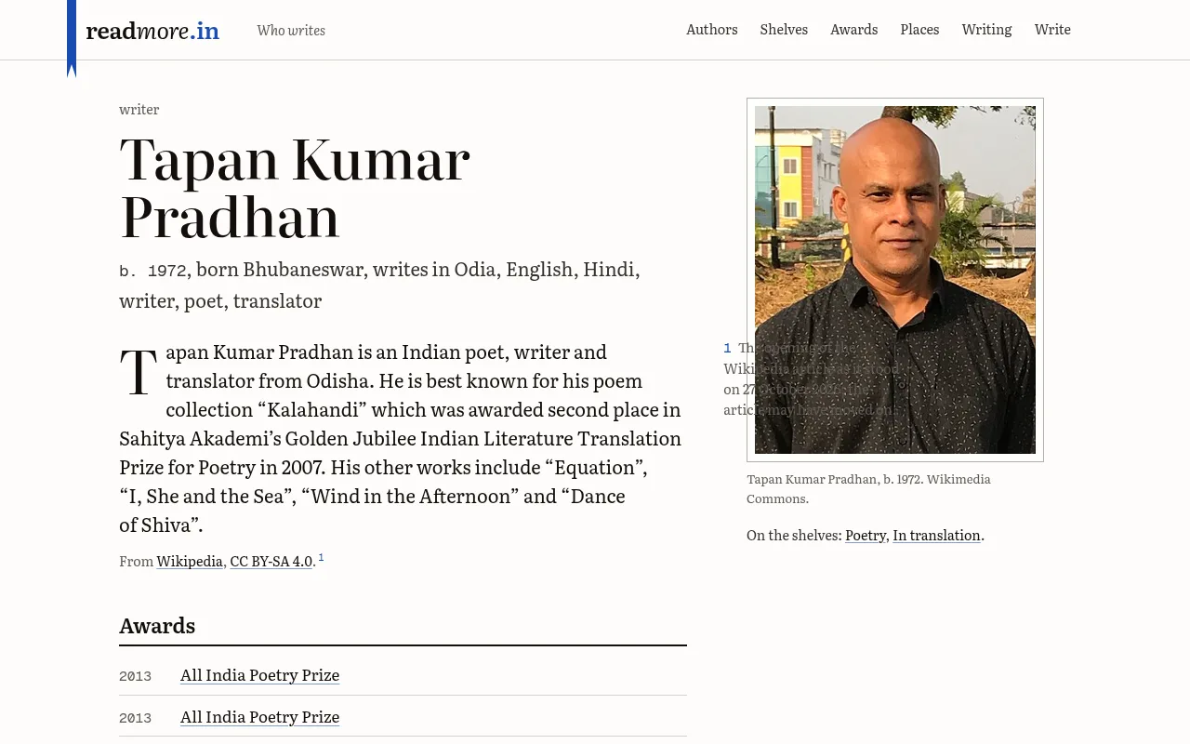Click the Awards section heading
This screenshot has height=744, width=1190.
coord(157,625)
